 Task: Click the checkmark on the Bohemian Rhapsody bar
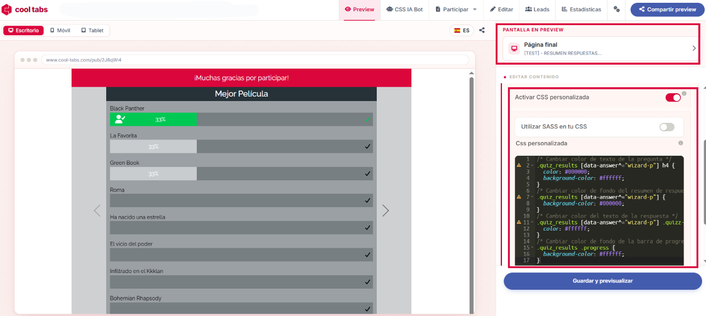(x=367, y=309)
